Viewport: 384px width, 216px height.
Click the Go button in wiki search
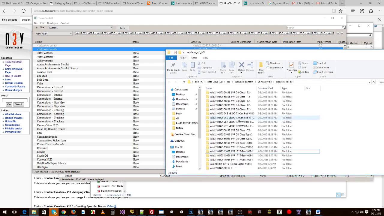9,104
